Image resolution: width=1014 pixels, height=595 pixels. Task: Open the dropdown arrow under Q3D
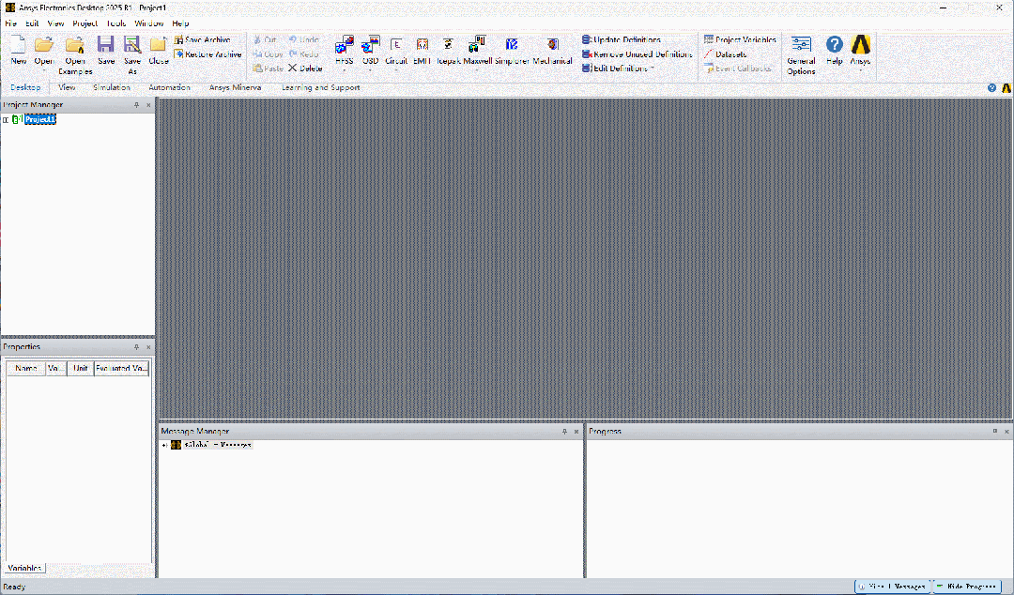pyautogui.click(x=370, y=69)
